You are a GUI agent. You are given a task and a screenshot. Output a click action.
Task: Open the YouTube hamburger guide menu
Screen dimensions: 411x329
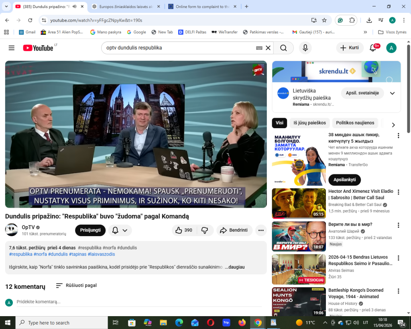pos(12,48)
